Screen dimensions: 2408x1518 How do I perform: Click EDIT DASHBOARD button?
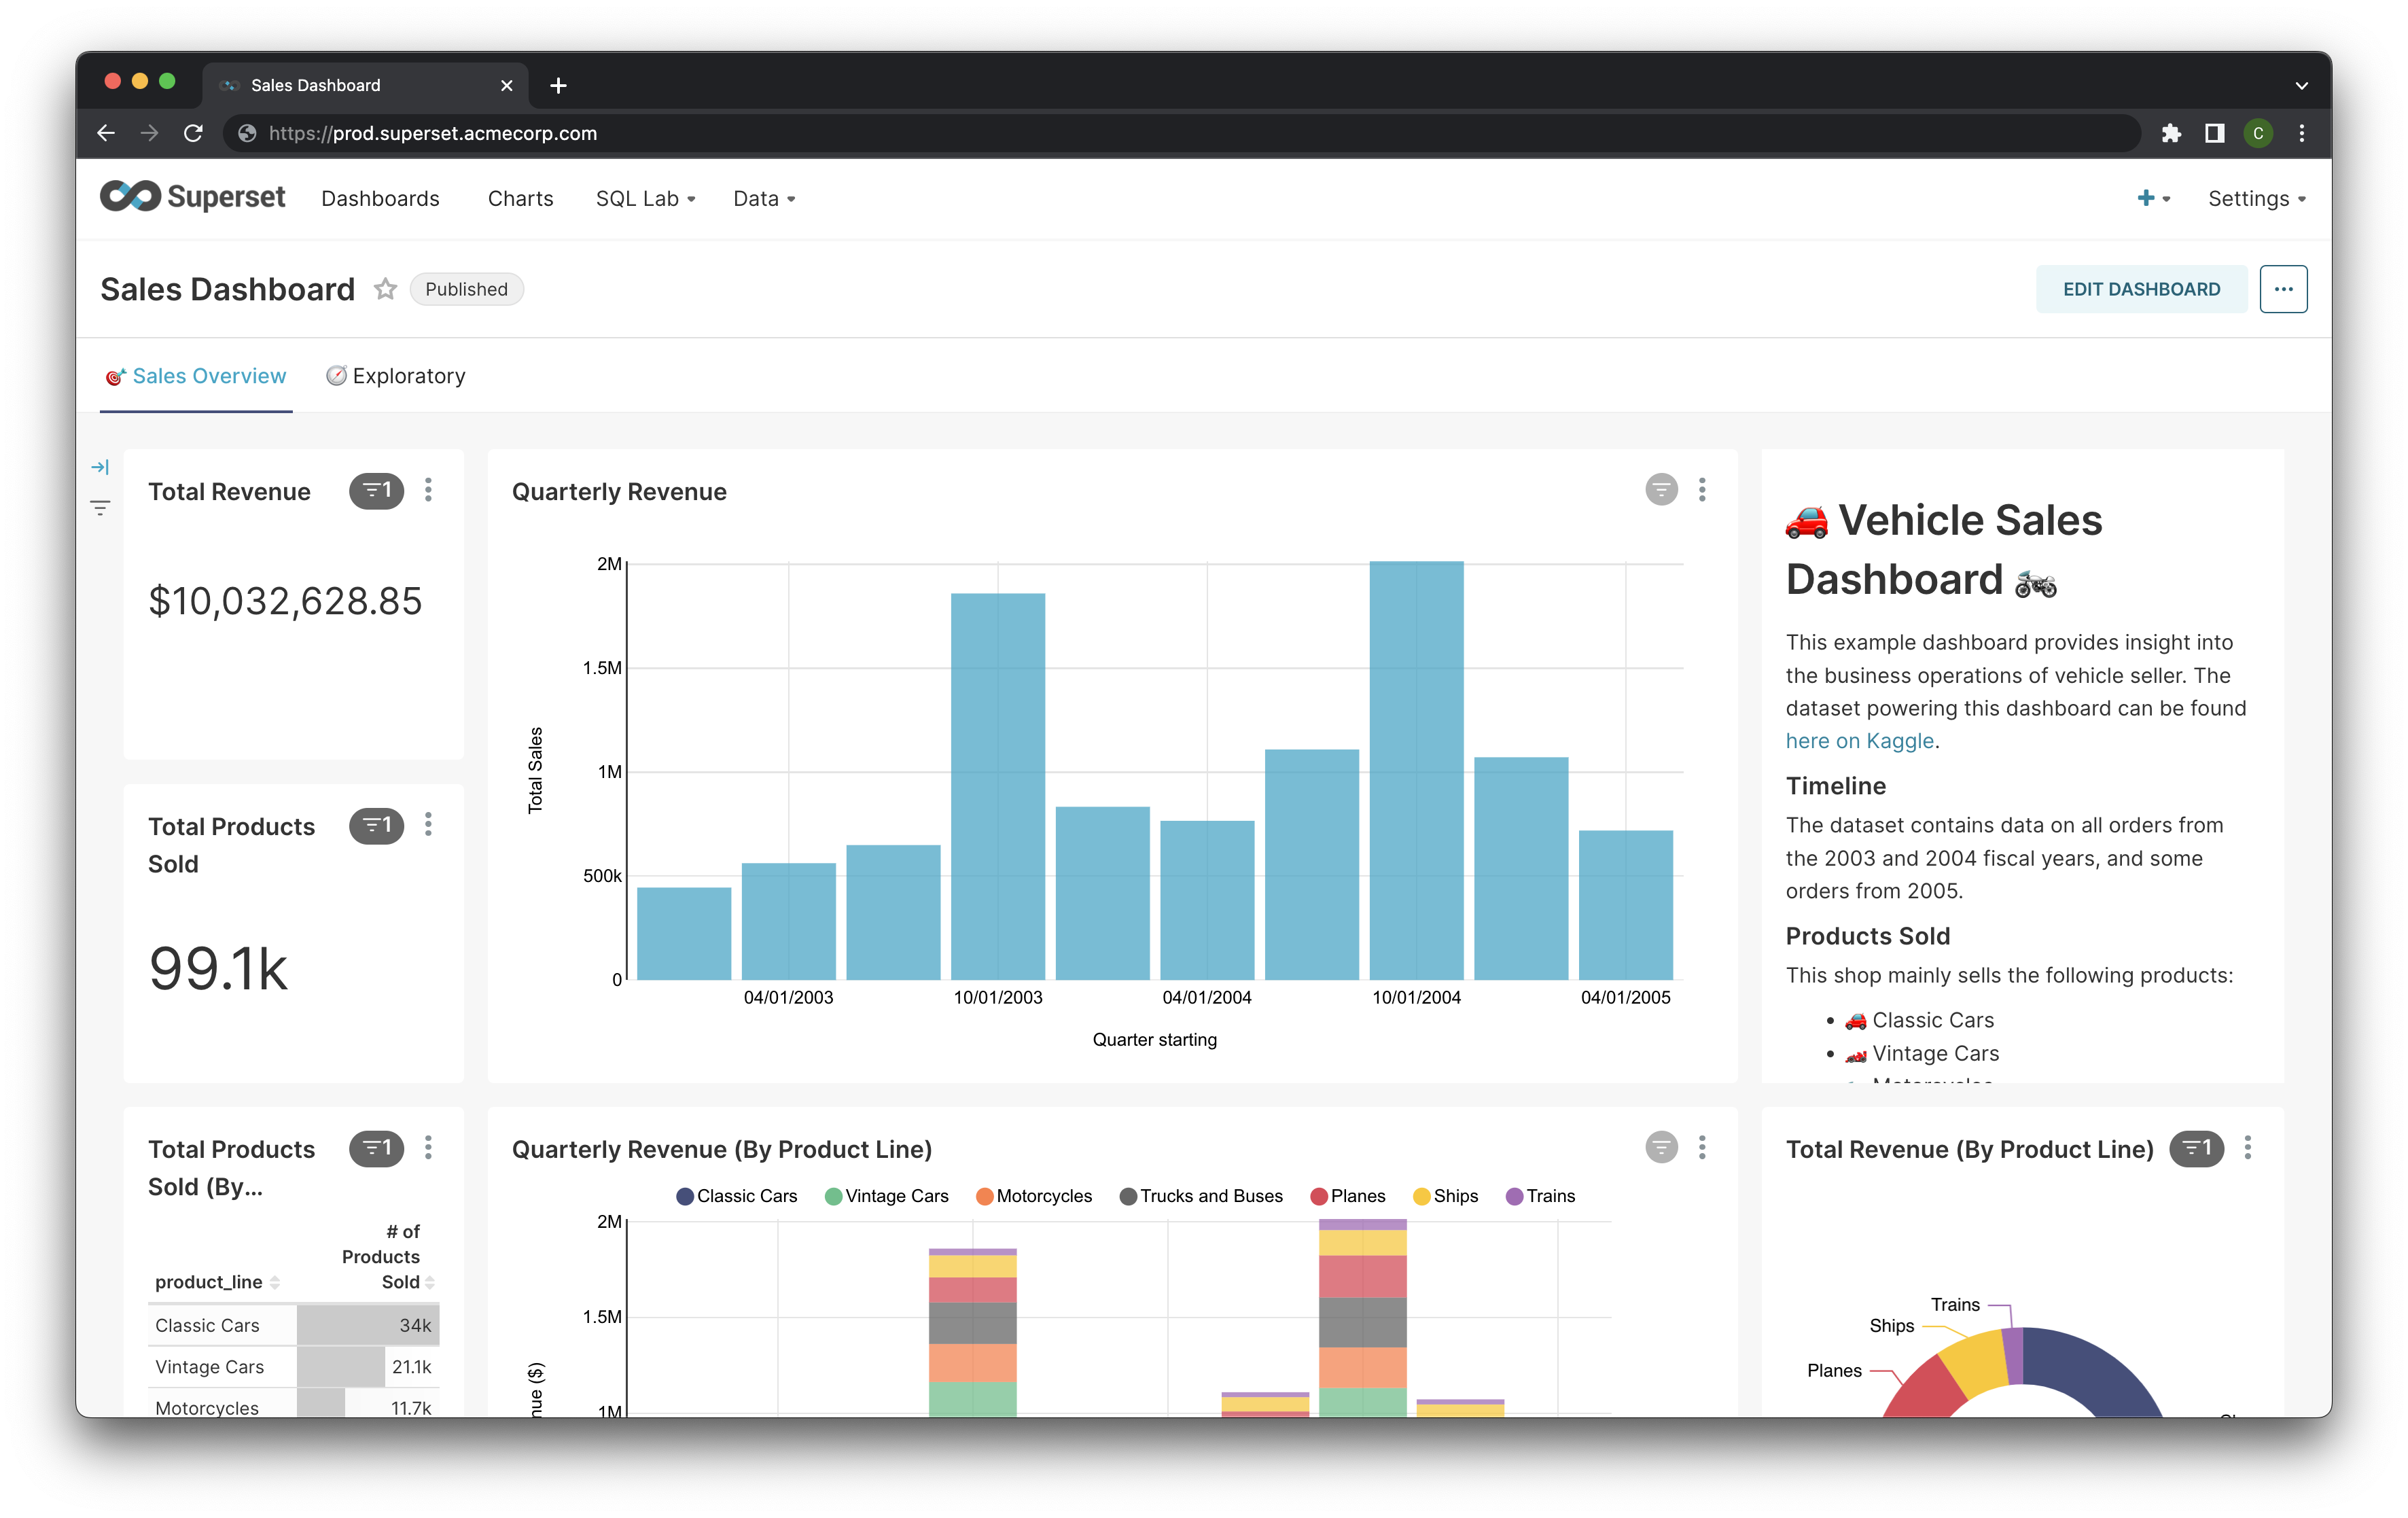2141,289
